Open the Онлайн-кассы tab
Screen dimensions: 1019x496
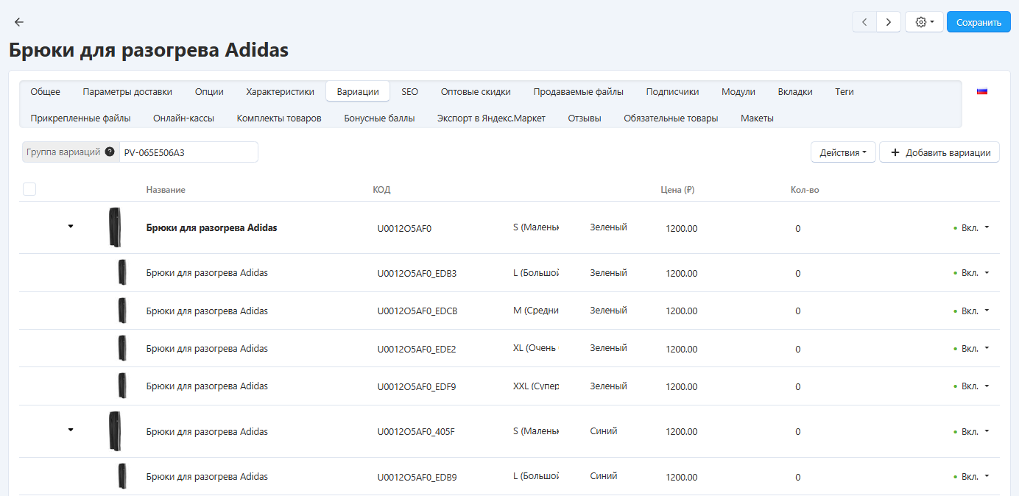coord(183,118)
